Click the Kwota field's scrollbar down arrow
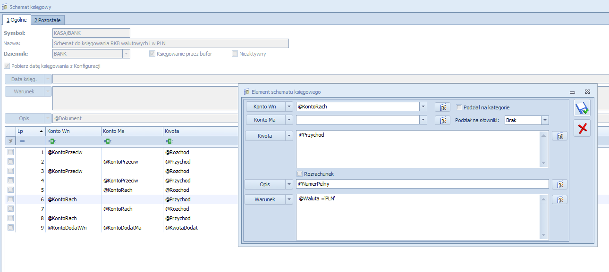The image size is (609, 272). click(544, 163)
